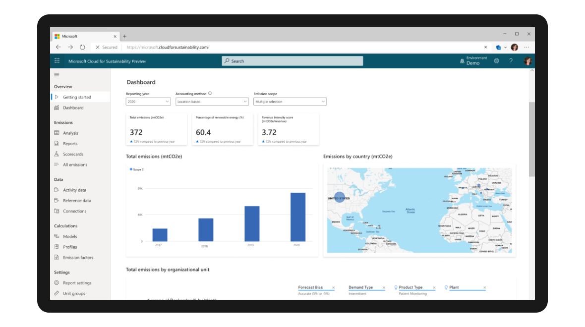This screenshot has width=585, height=327.
Task: Open Scorecards from the sidebar icon
Action: (57, 154)
